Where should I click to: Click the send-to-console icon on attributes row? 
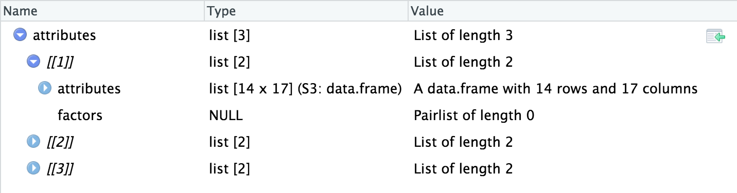point(716,36)
